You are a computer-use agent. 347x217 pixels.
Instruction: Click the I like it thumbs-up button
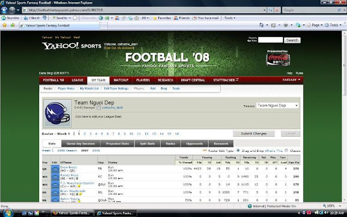[31, 18]
